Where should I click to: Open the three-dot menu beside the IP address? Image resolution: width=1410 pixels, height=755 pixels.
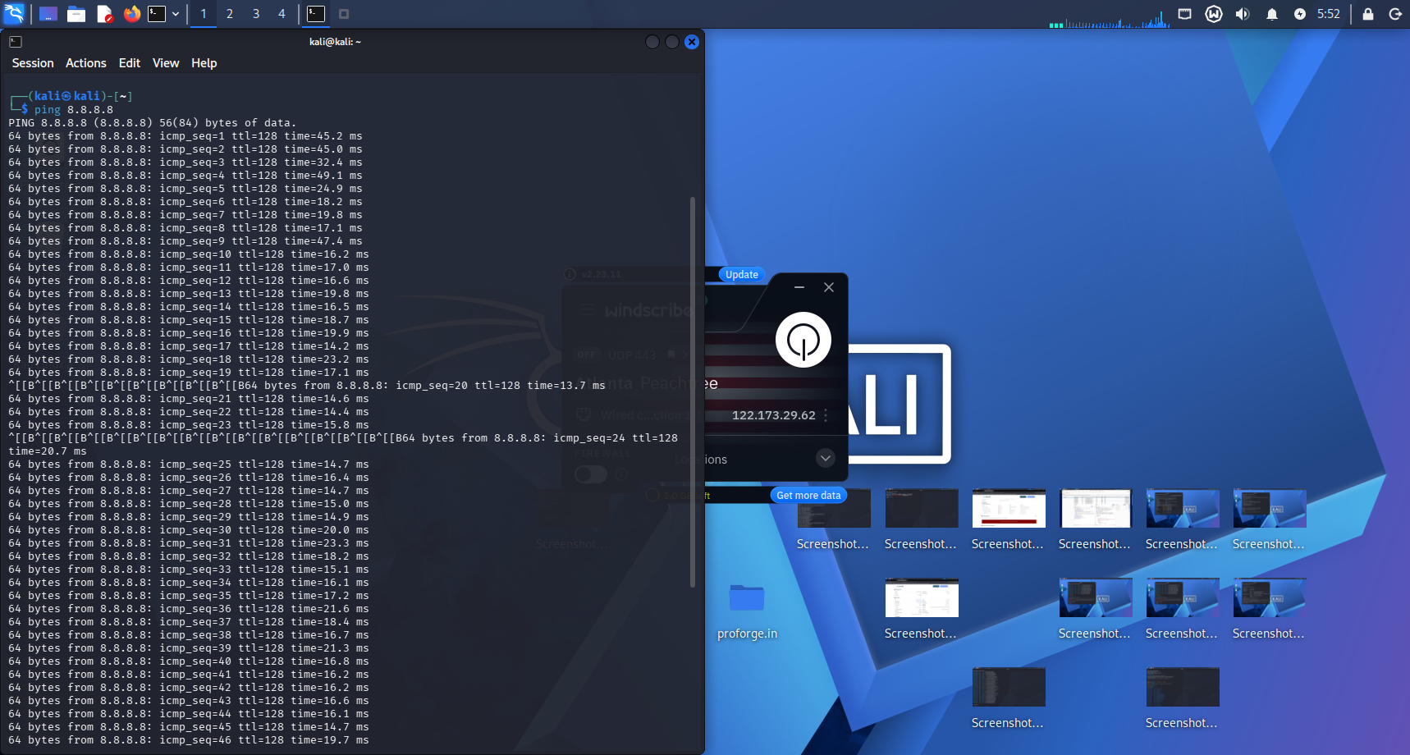(x=826, y=415)
